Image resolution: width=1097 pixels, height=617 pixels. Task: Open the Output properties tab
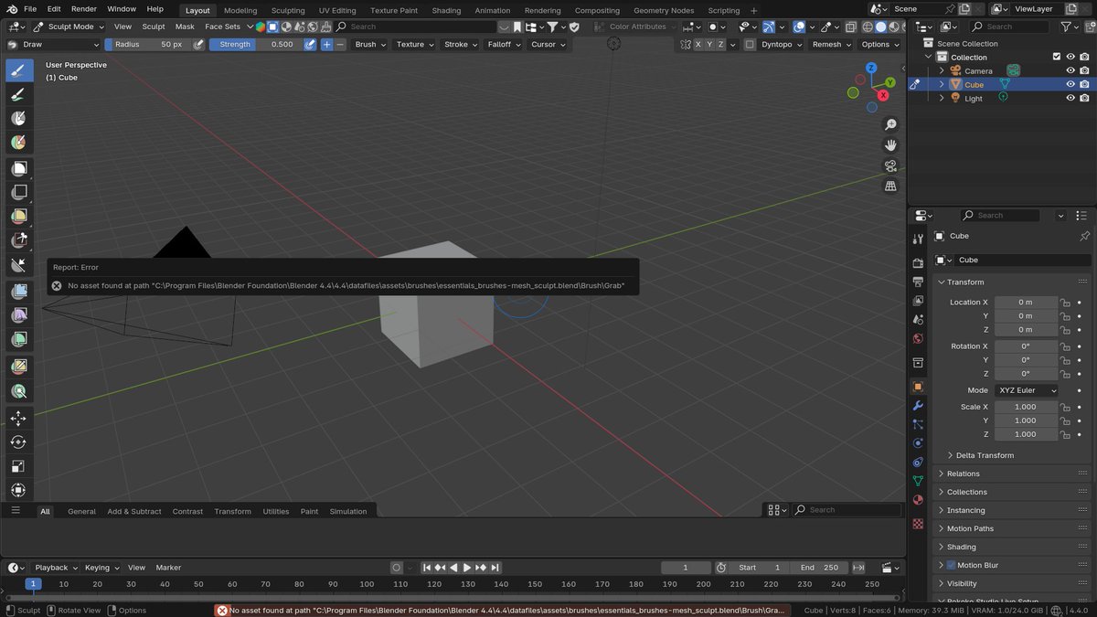(x=918, y=282)
